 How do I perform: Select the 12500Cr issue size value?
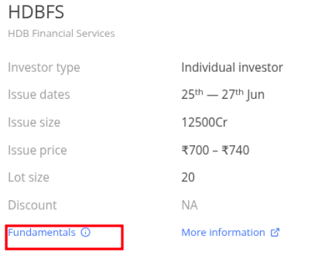coord(204,122)
